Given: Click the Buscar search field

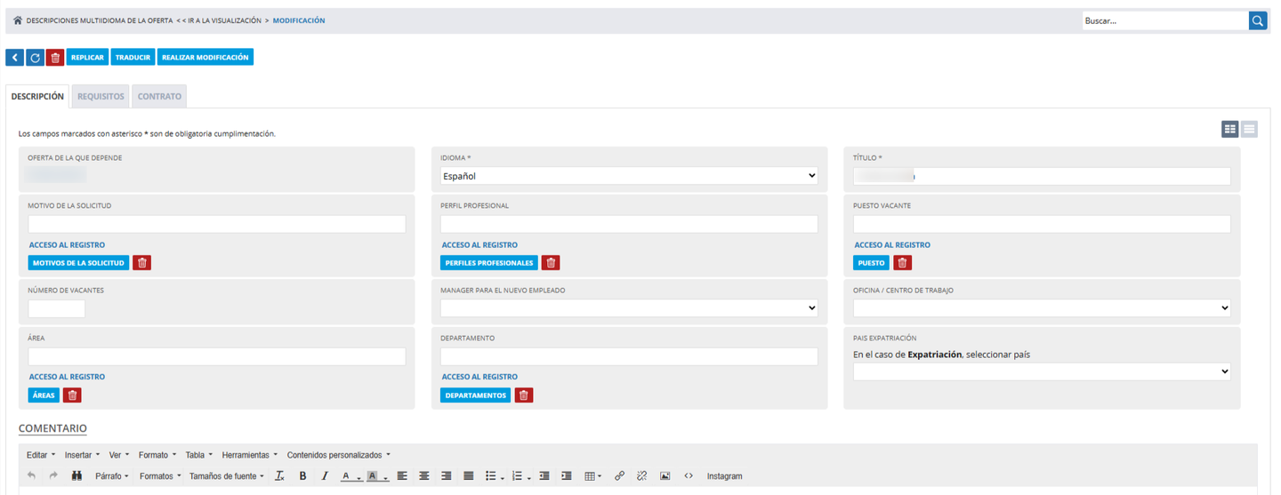Looking at the screenshot, I should 1164,20.
